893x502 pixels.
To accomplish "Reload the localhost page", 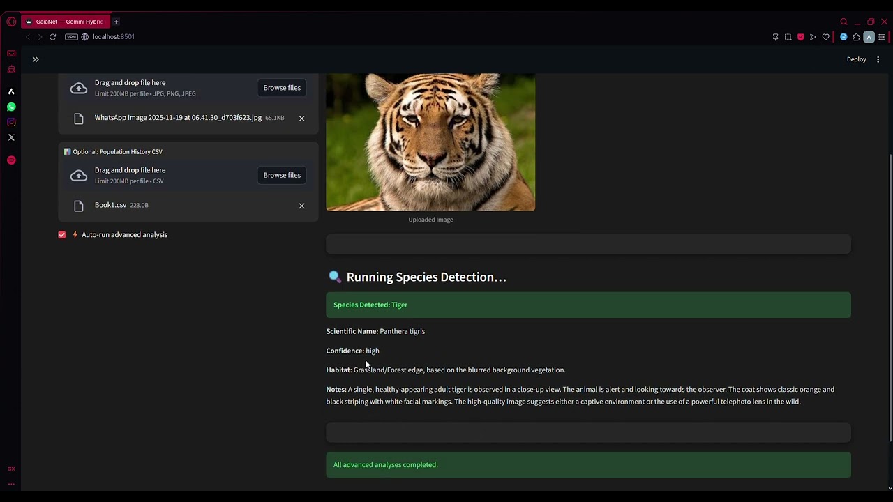I will pyautogui.click(x=52, y=37).
